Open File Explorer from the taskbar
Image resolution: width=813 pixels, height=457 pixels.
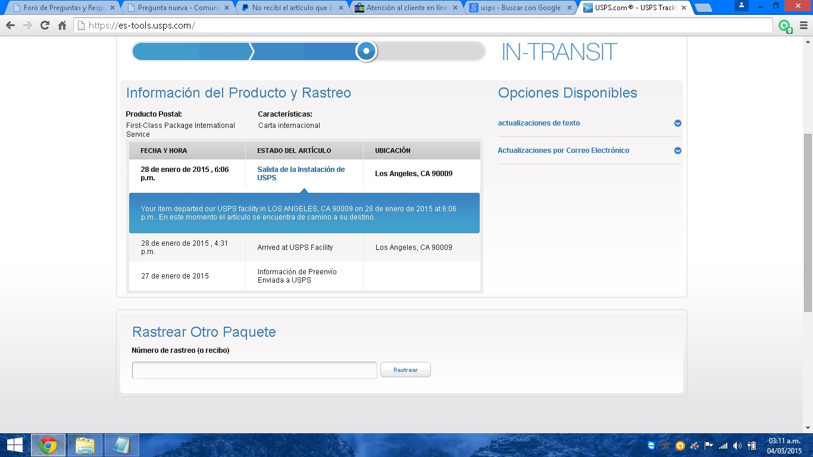pos(85,445)
